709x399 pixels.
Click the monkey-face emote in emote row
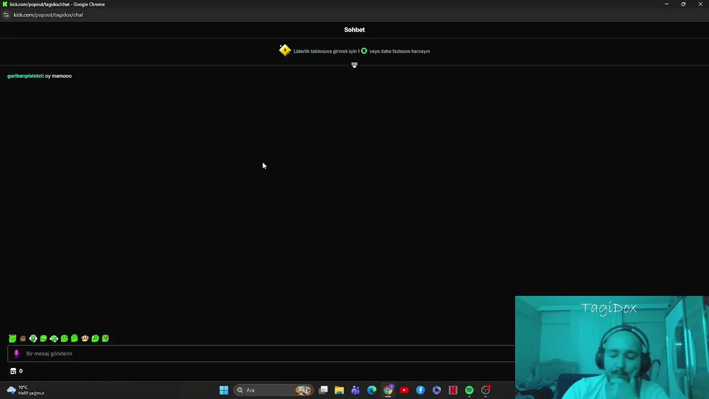tap(85, 339)
